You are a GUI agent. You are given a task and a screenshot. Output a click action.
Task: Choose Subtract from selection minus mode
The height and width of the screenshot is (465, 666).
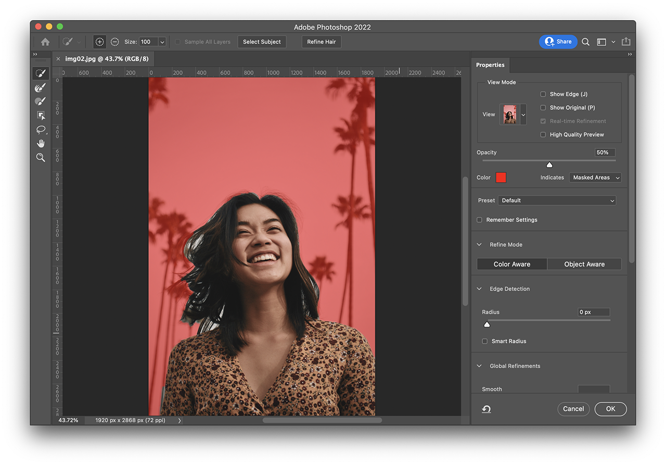coord(114,42)
